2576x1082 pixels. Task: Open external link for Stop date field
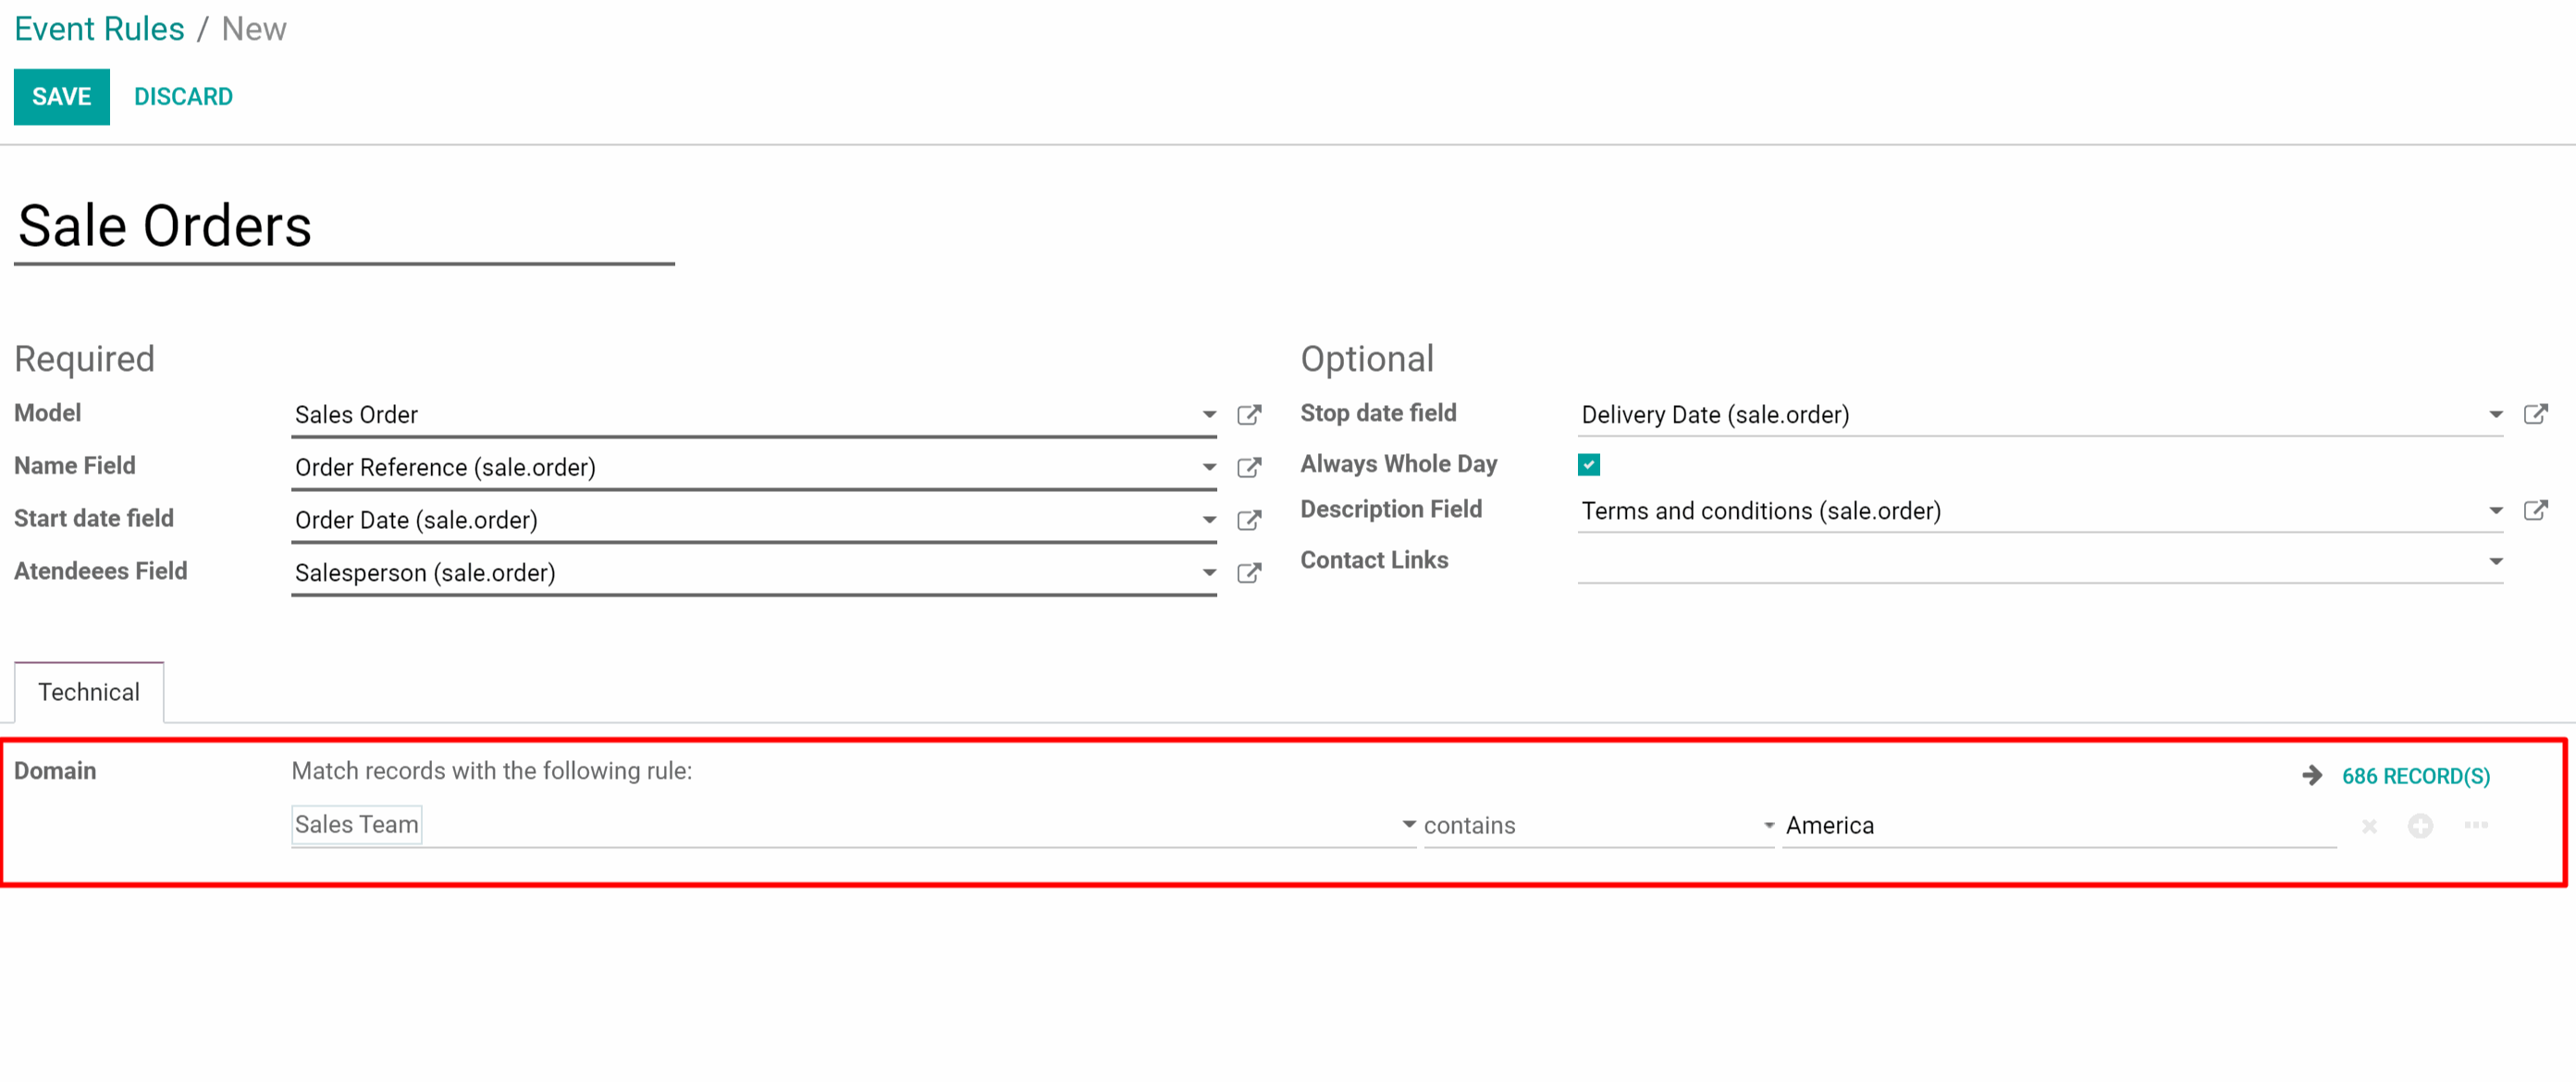coord(2535,414)
